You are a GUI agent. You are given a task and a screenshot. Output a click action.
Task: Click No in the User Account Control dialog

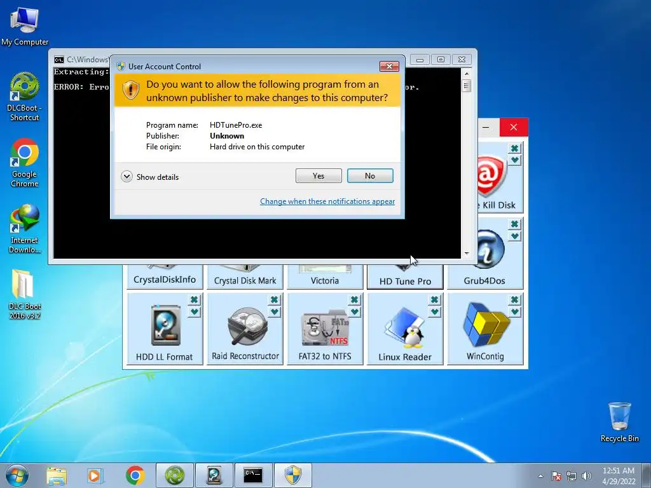370,176
